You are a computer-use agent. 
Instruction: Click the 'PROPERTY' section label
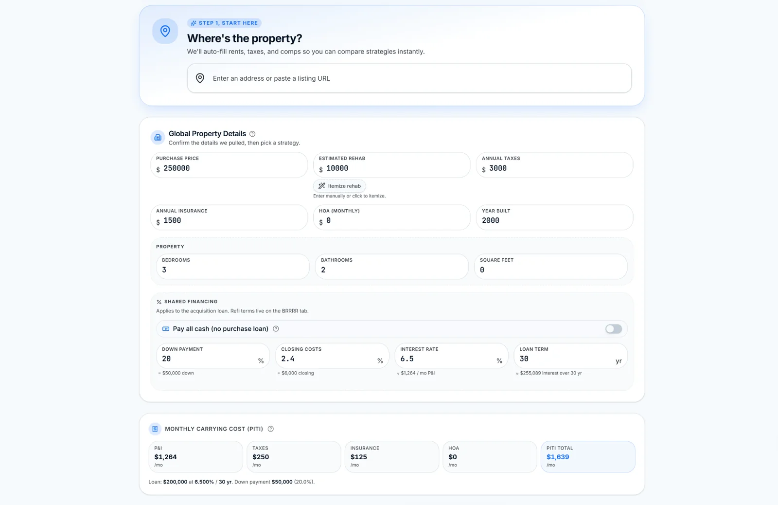click(170, 247)
